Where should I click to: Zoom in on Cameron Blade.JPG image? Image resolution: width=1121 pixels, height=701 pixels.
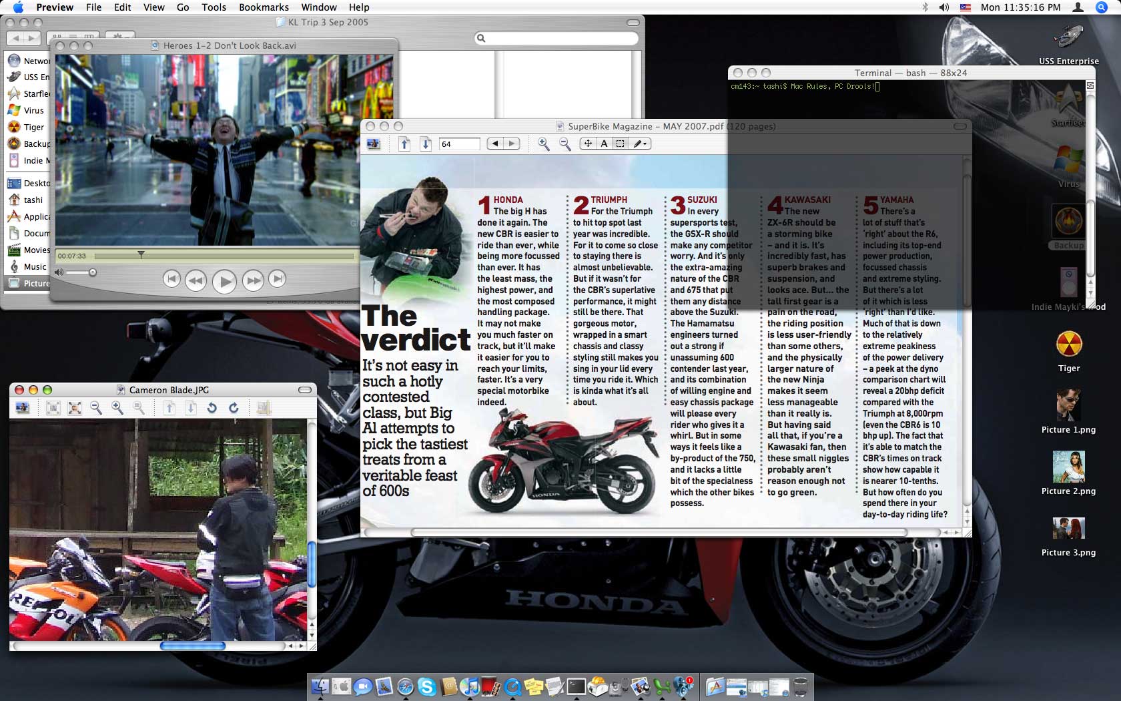117,407
